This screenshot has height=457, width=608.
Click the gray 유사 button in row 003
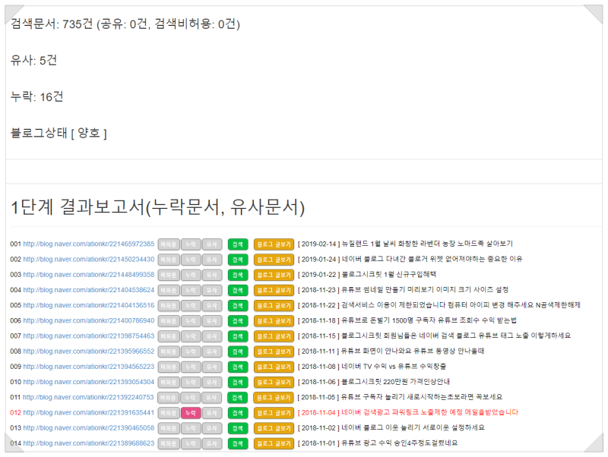point(212,275)
